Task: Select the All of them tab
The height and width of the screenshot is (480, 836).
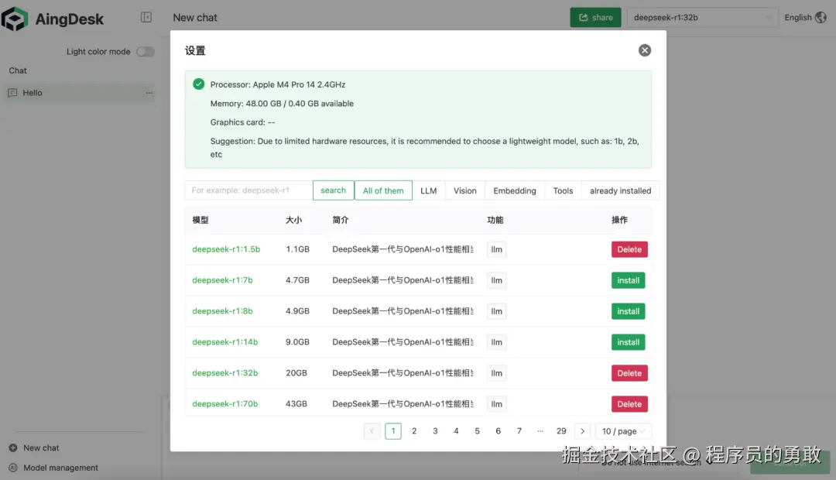Action: point(383,190)
